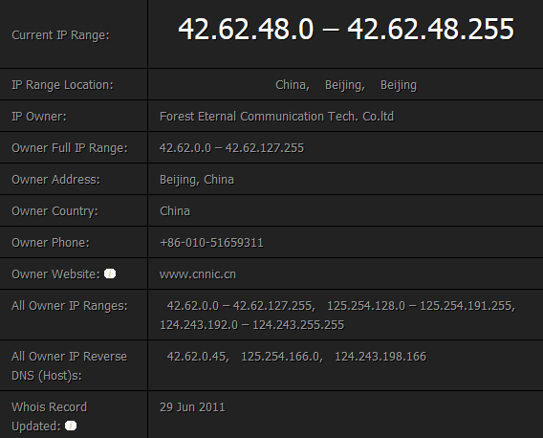
Task: Open the 42.62.0.0 – 42.62.127.255 range under All Owner IP Ranges
Action: [241, 306]
